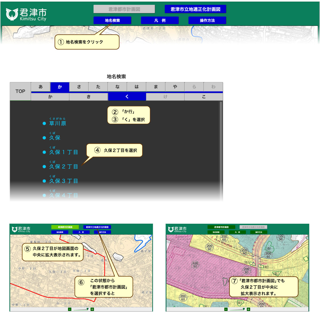Click the zoom slider on the beige map
Viewport: 320px width, 320px height.
pos(81,309)
